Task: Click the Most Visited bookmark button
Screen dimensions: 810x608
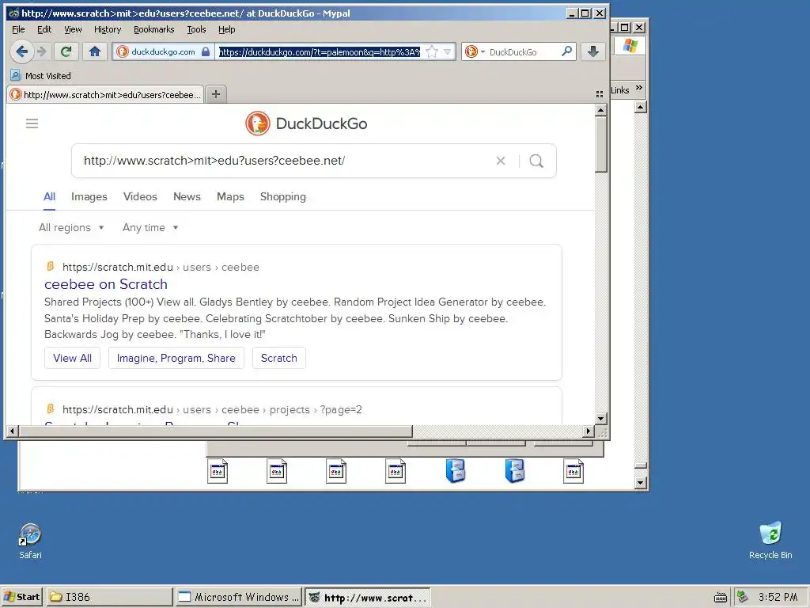Action: [41, 75]
